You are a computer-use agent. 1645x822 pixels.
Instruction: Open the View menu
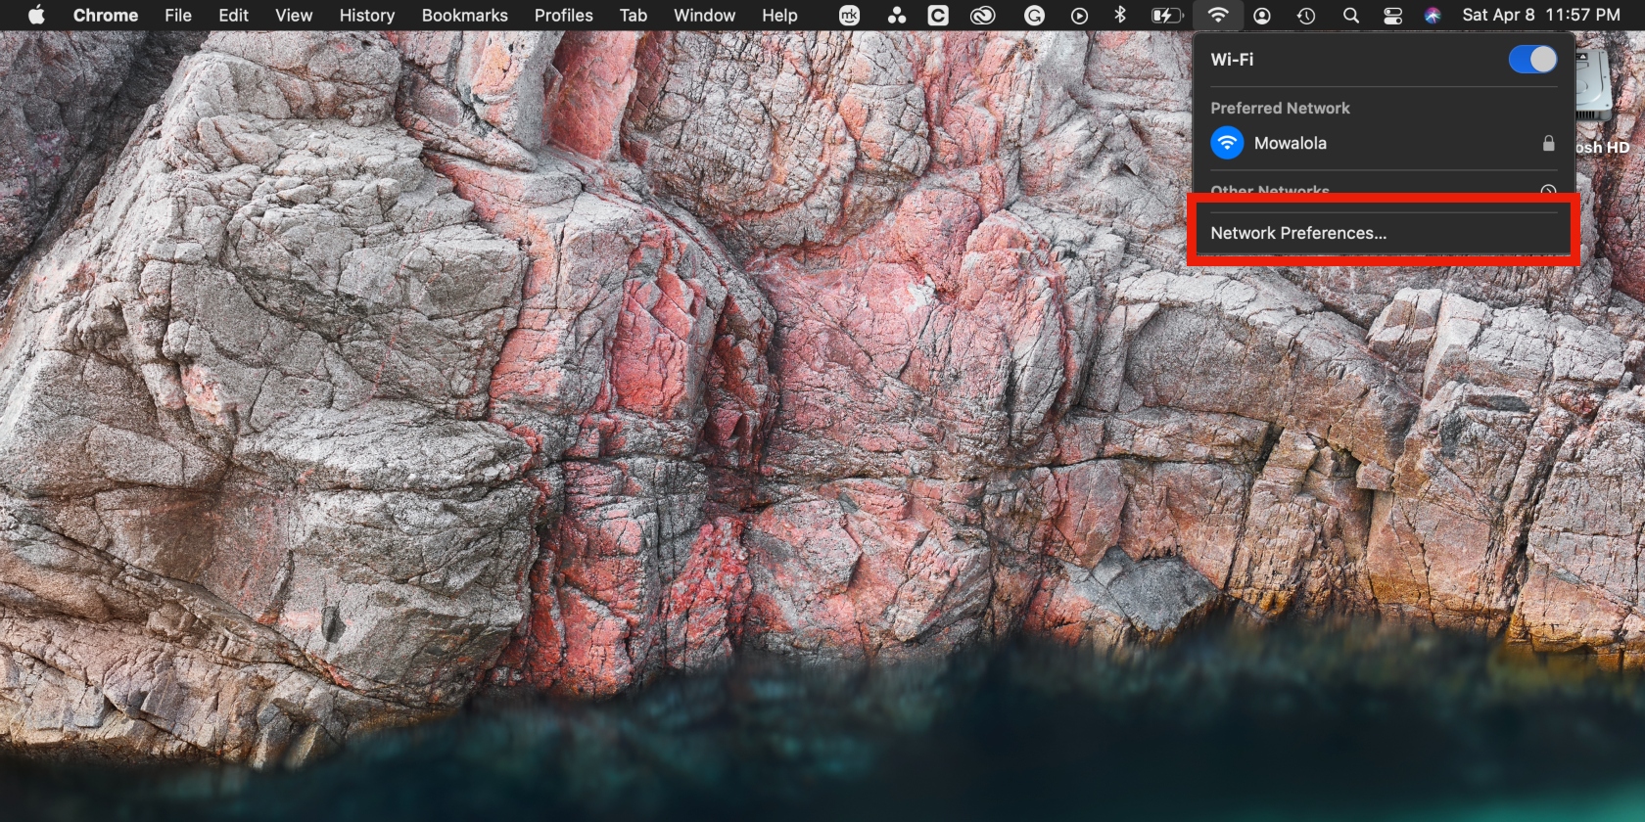294,15
